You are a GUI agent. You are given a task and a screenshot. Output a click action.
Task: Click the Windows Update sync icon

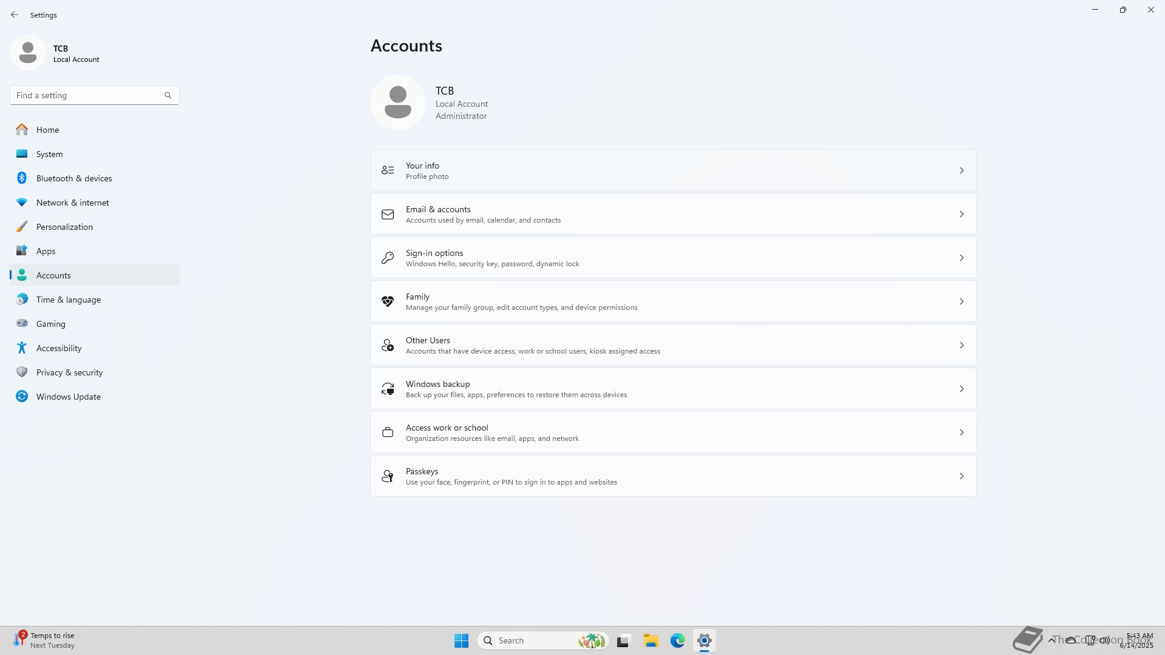pos(22,397)
